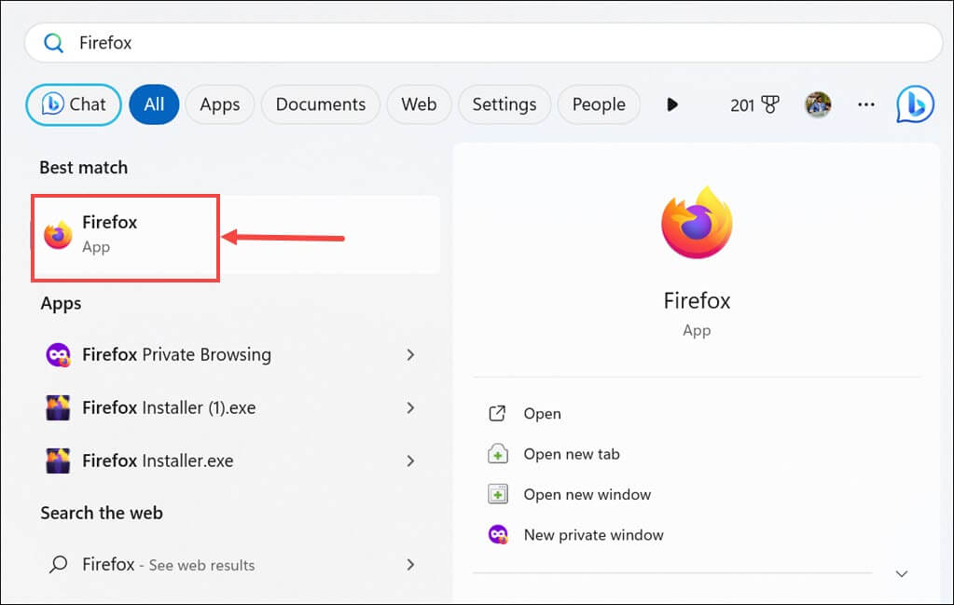Screen dimensions: 954x605
Task: Show more filters with play arrow
Action: tap(672, 104)
